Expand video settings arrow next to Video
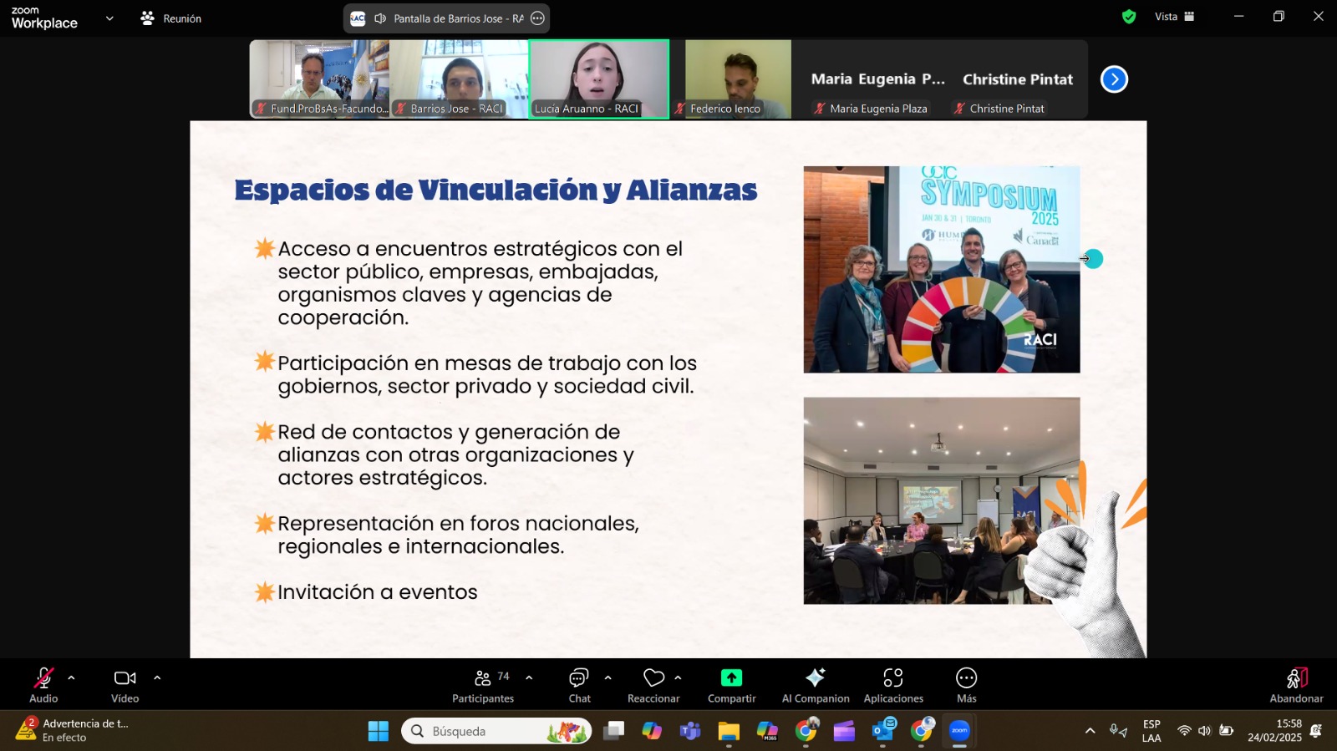The width and height of the screenshot is (1337, 751). coord(157,677)
